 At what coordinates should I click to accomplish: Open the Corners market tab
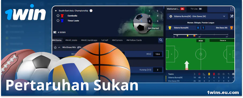coord(117,40)
